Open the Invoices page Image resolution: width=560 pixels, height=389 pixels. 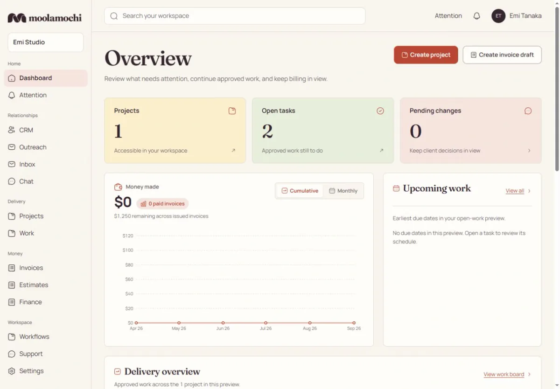(x=46, y=268)
